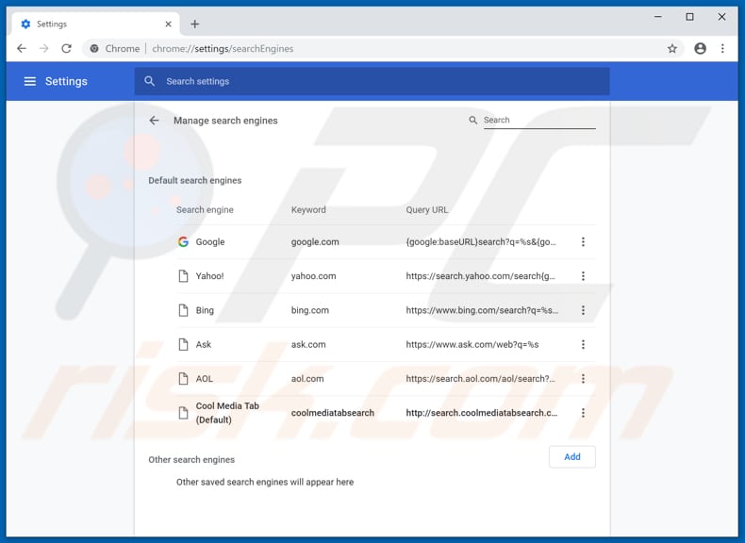
Task: Click the Chrome site info icon
Action: point(94,48)
